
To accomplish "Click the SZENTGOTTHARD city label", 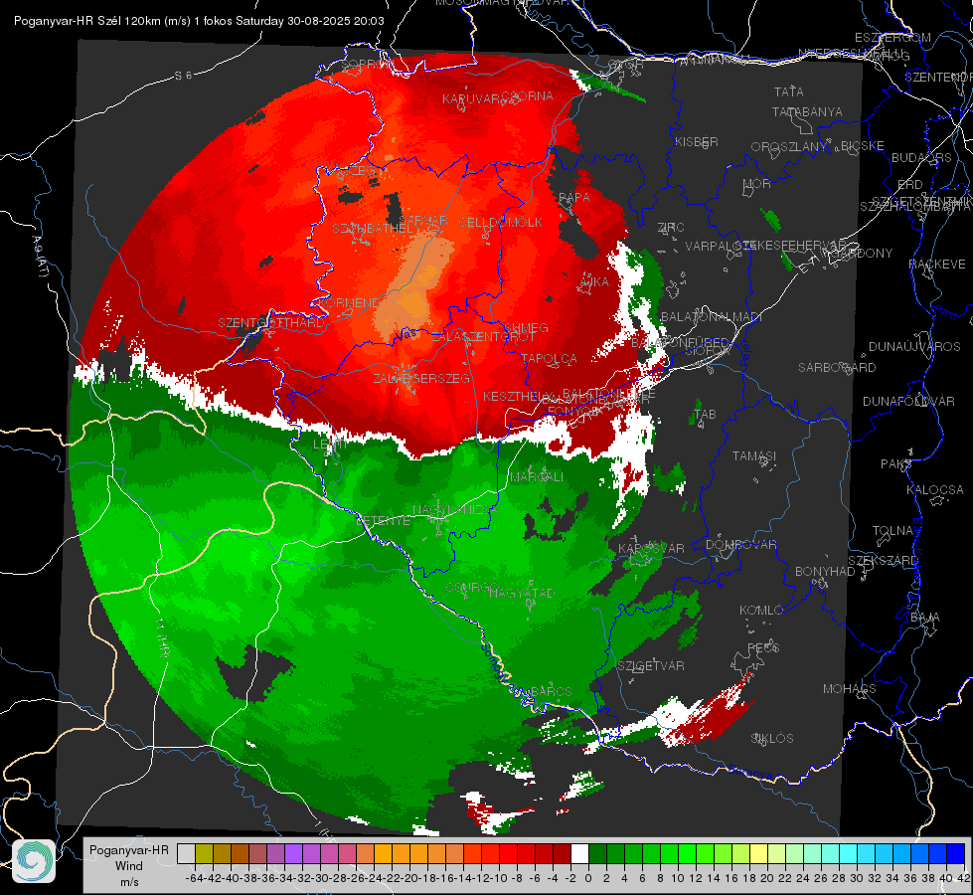I will 270,323.
